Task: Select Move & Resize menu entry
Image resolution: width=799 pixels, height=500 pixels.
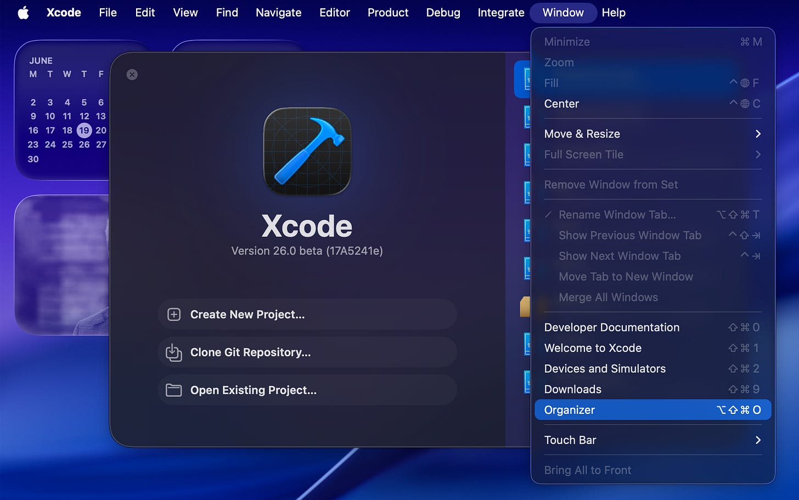Action: 653,134
